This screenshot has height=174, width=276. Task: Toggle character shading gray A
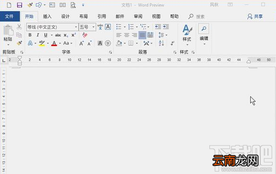pos(100,43)
